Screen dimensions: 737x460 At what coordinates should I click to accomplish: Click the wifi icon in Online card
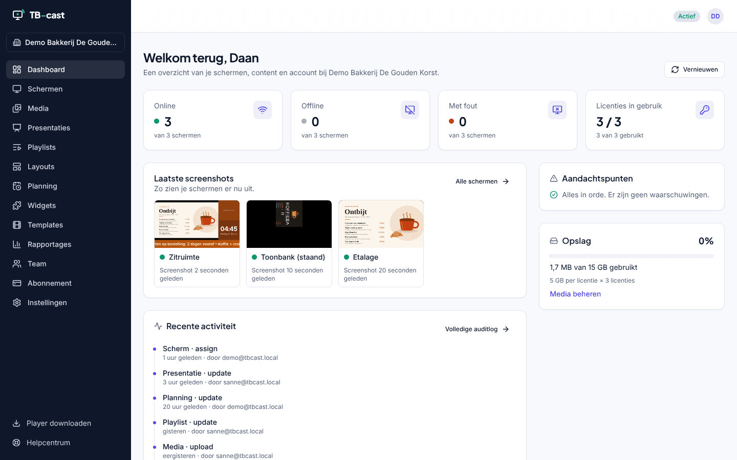click(263, 110)
